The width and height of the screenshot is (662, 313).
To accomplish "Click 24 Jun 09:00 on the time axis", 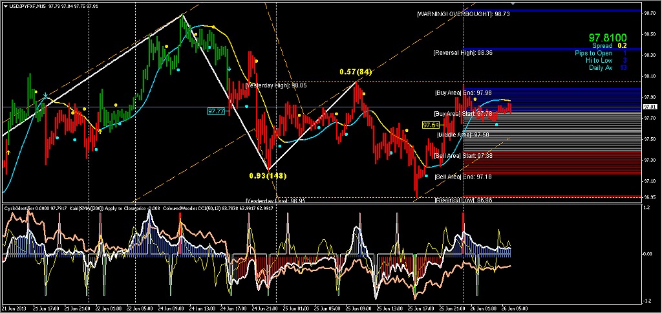I will click(x=171, y=308).
